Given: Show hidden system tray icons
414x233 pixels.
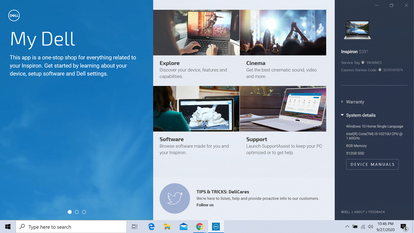Looking at the screenshot, I should point(347,227).
